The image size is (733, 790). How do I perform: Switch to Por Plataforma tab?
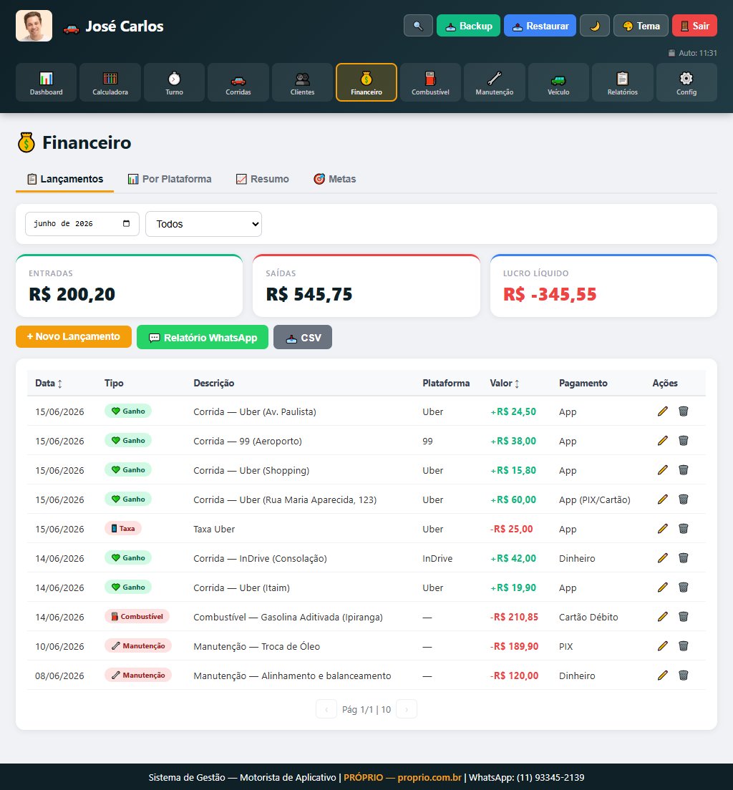(x=170, y=179)
